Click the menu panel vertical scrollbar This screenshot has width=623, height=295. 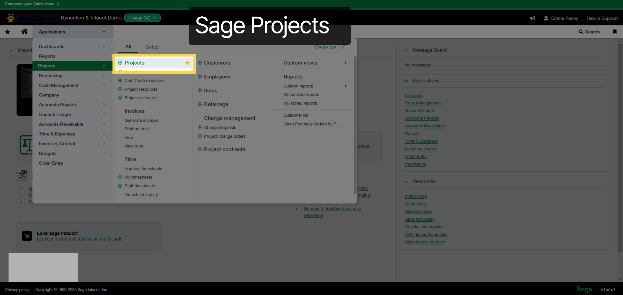pyautogui.click(x=355, y=124)
